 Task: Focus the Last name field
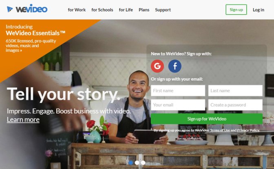(235, 91)
